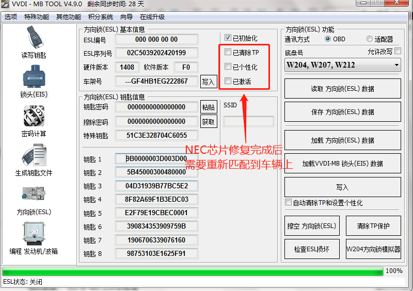Click 写入 button beside the VIN field

click(209, 82)
